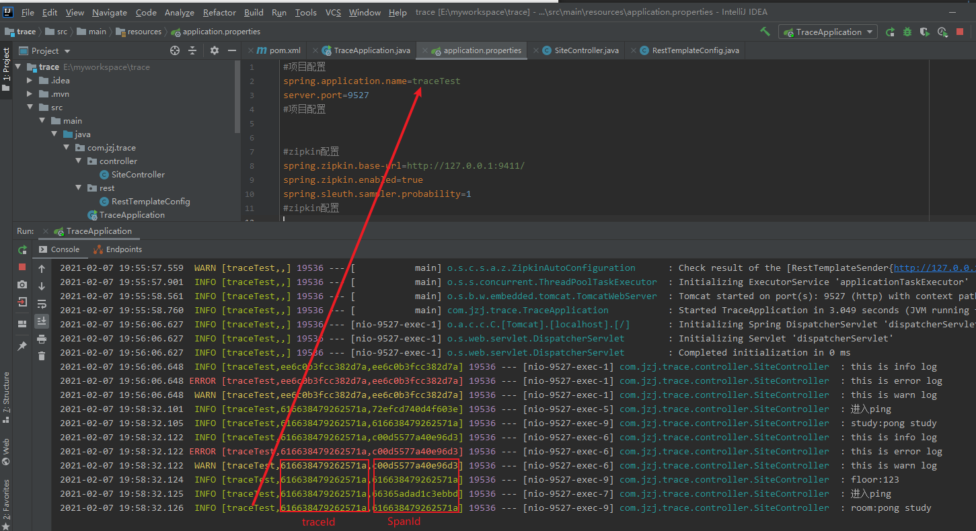Collapse all in the Project panel
This screenshot has width=976, height=531.
coord(192,50)
